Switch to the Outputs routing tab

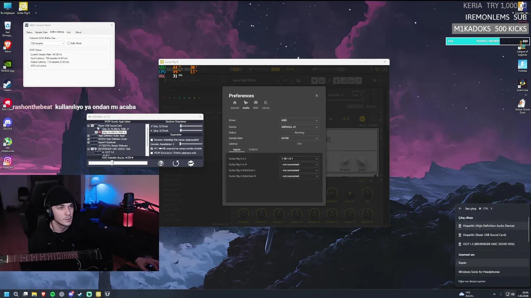(253, 149)
